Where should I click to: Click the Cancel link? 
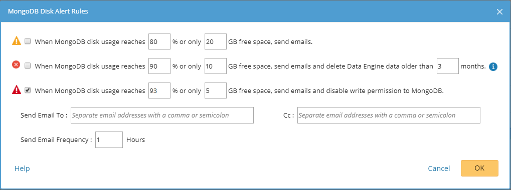[x=439, y=168]
